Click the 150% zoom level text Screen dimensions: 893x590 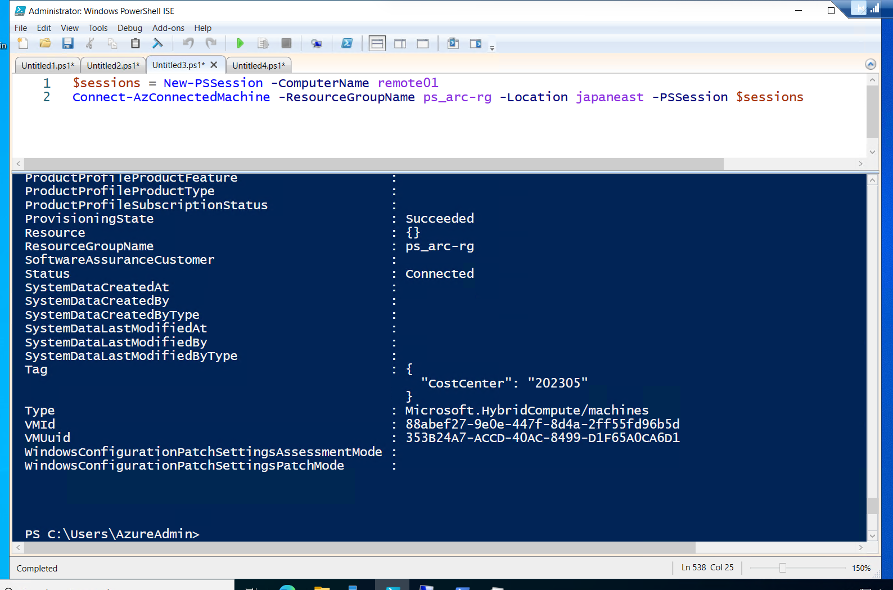[x=862, y=568]
